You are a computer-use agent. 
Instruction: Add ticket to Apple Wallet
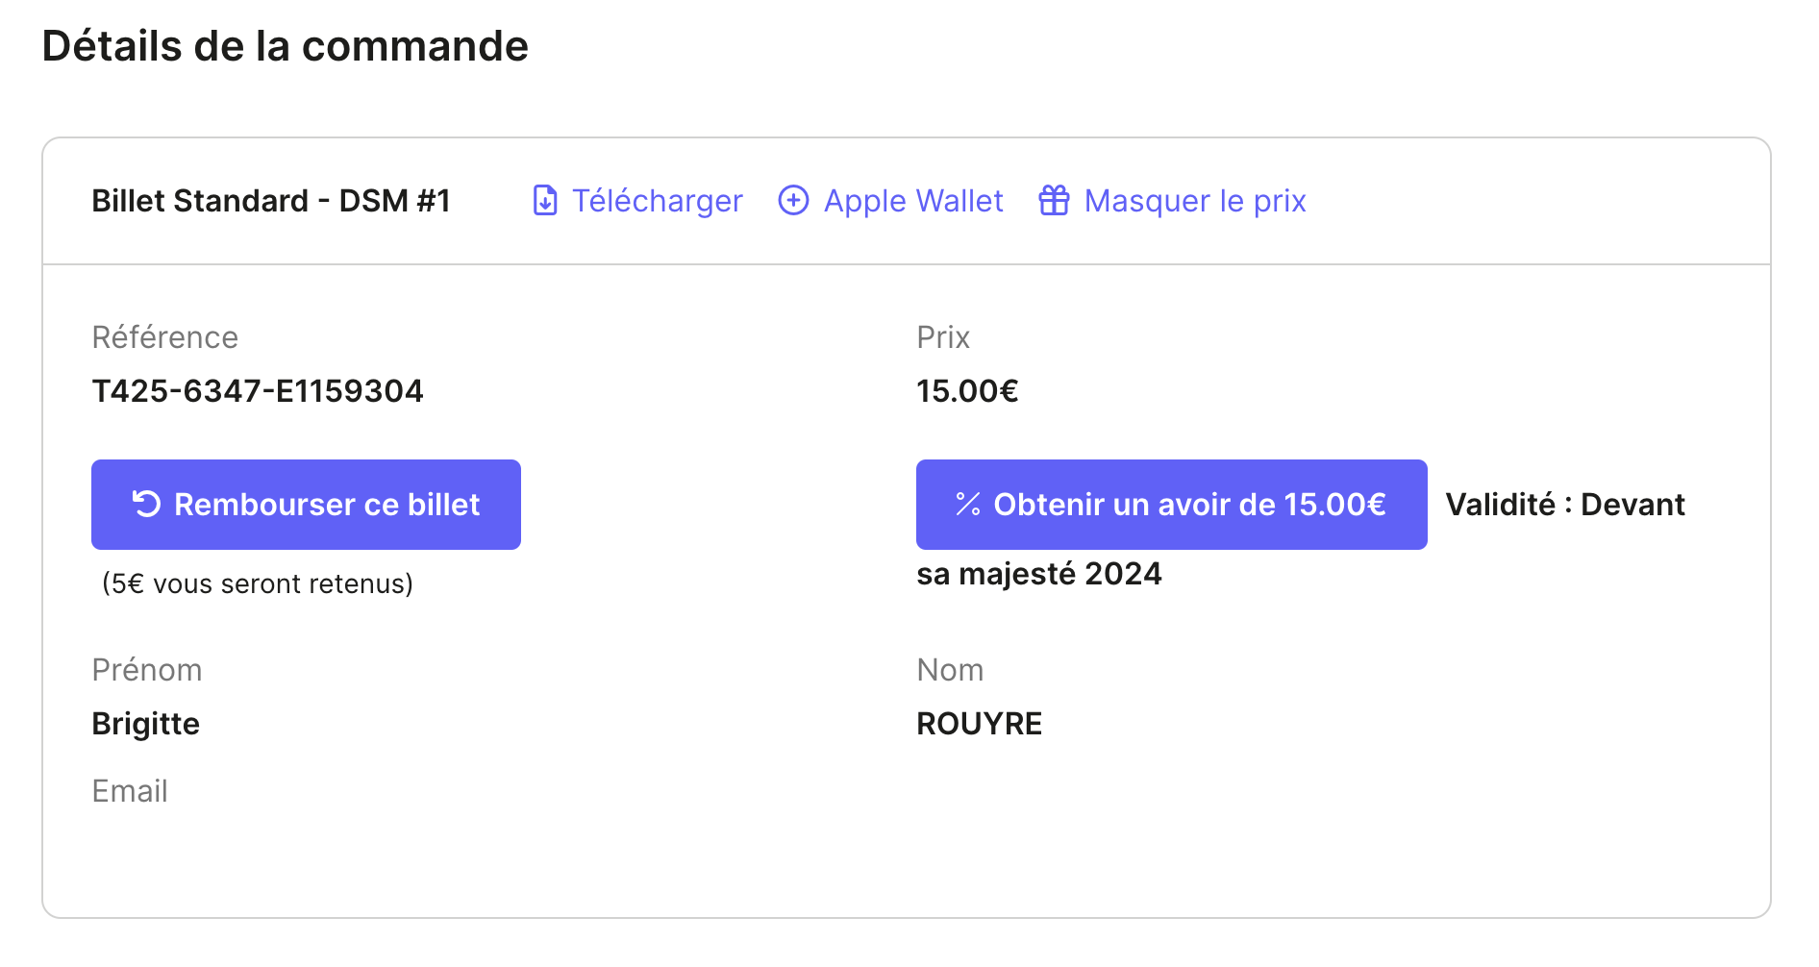tap(912, 201)
